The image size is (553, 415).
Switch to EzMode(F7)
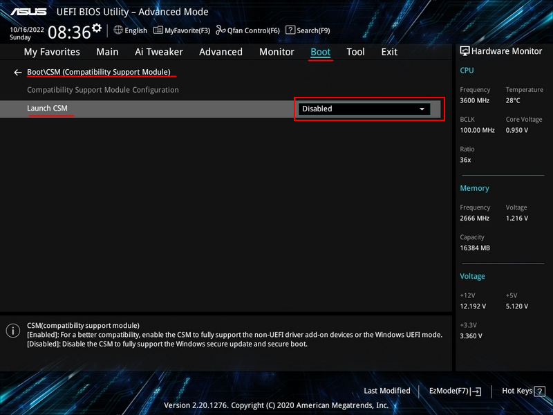[455, 391]
